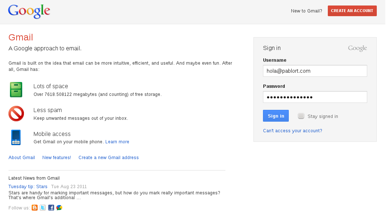Click the red no-spam prohibition icon
The image size is (386, 219).
pyautogui.click(x=16, y=114)
